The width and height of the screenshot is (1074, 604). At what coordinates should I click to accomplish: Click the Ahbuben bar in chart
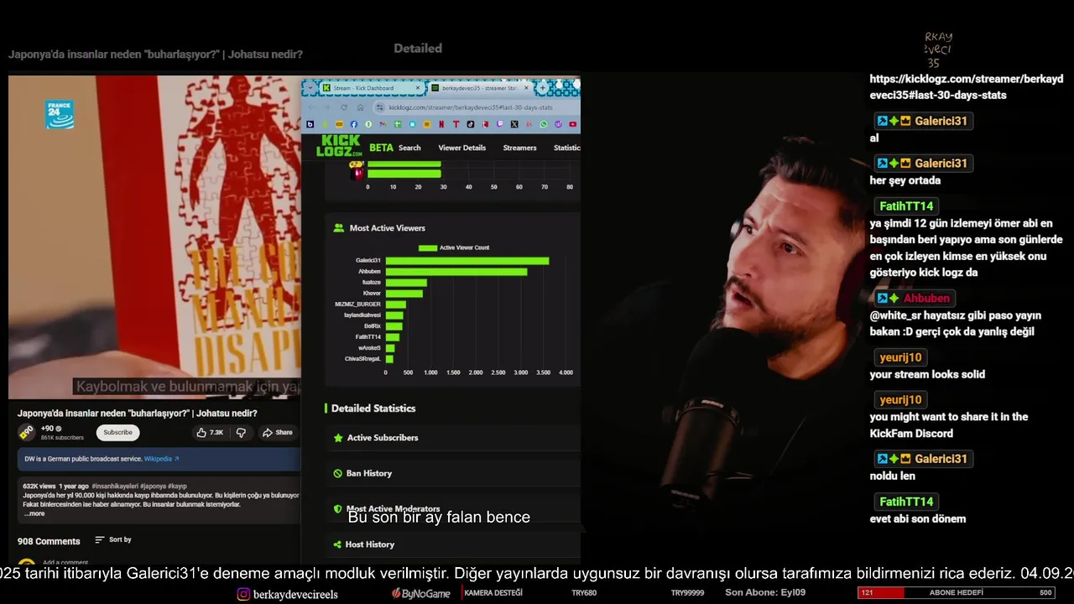click(456, 272)
